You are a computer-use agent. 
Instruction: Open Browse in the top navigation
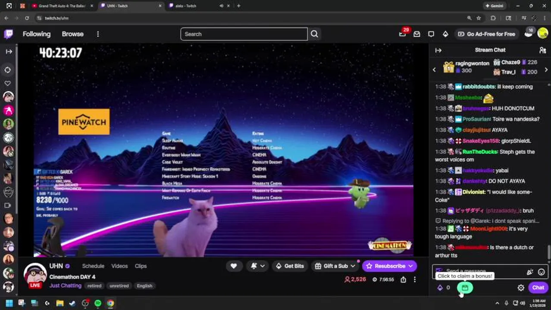[72, 34]
